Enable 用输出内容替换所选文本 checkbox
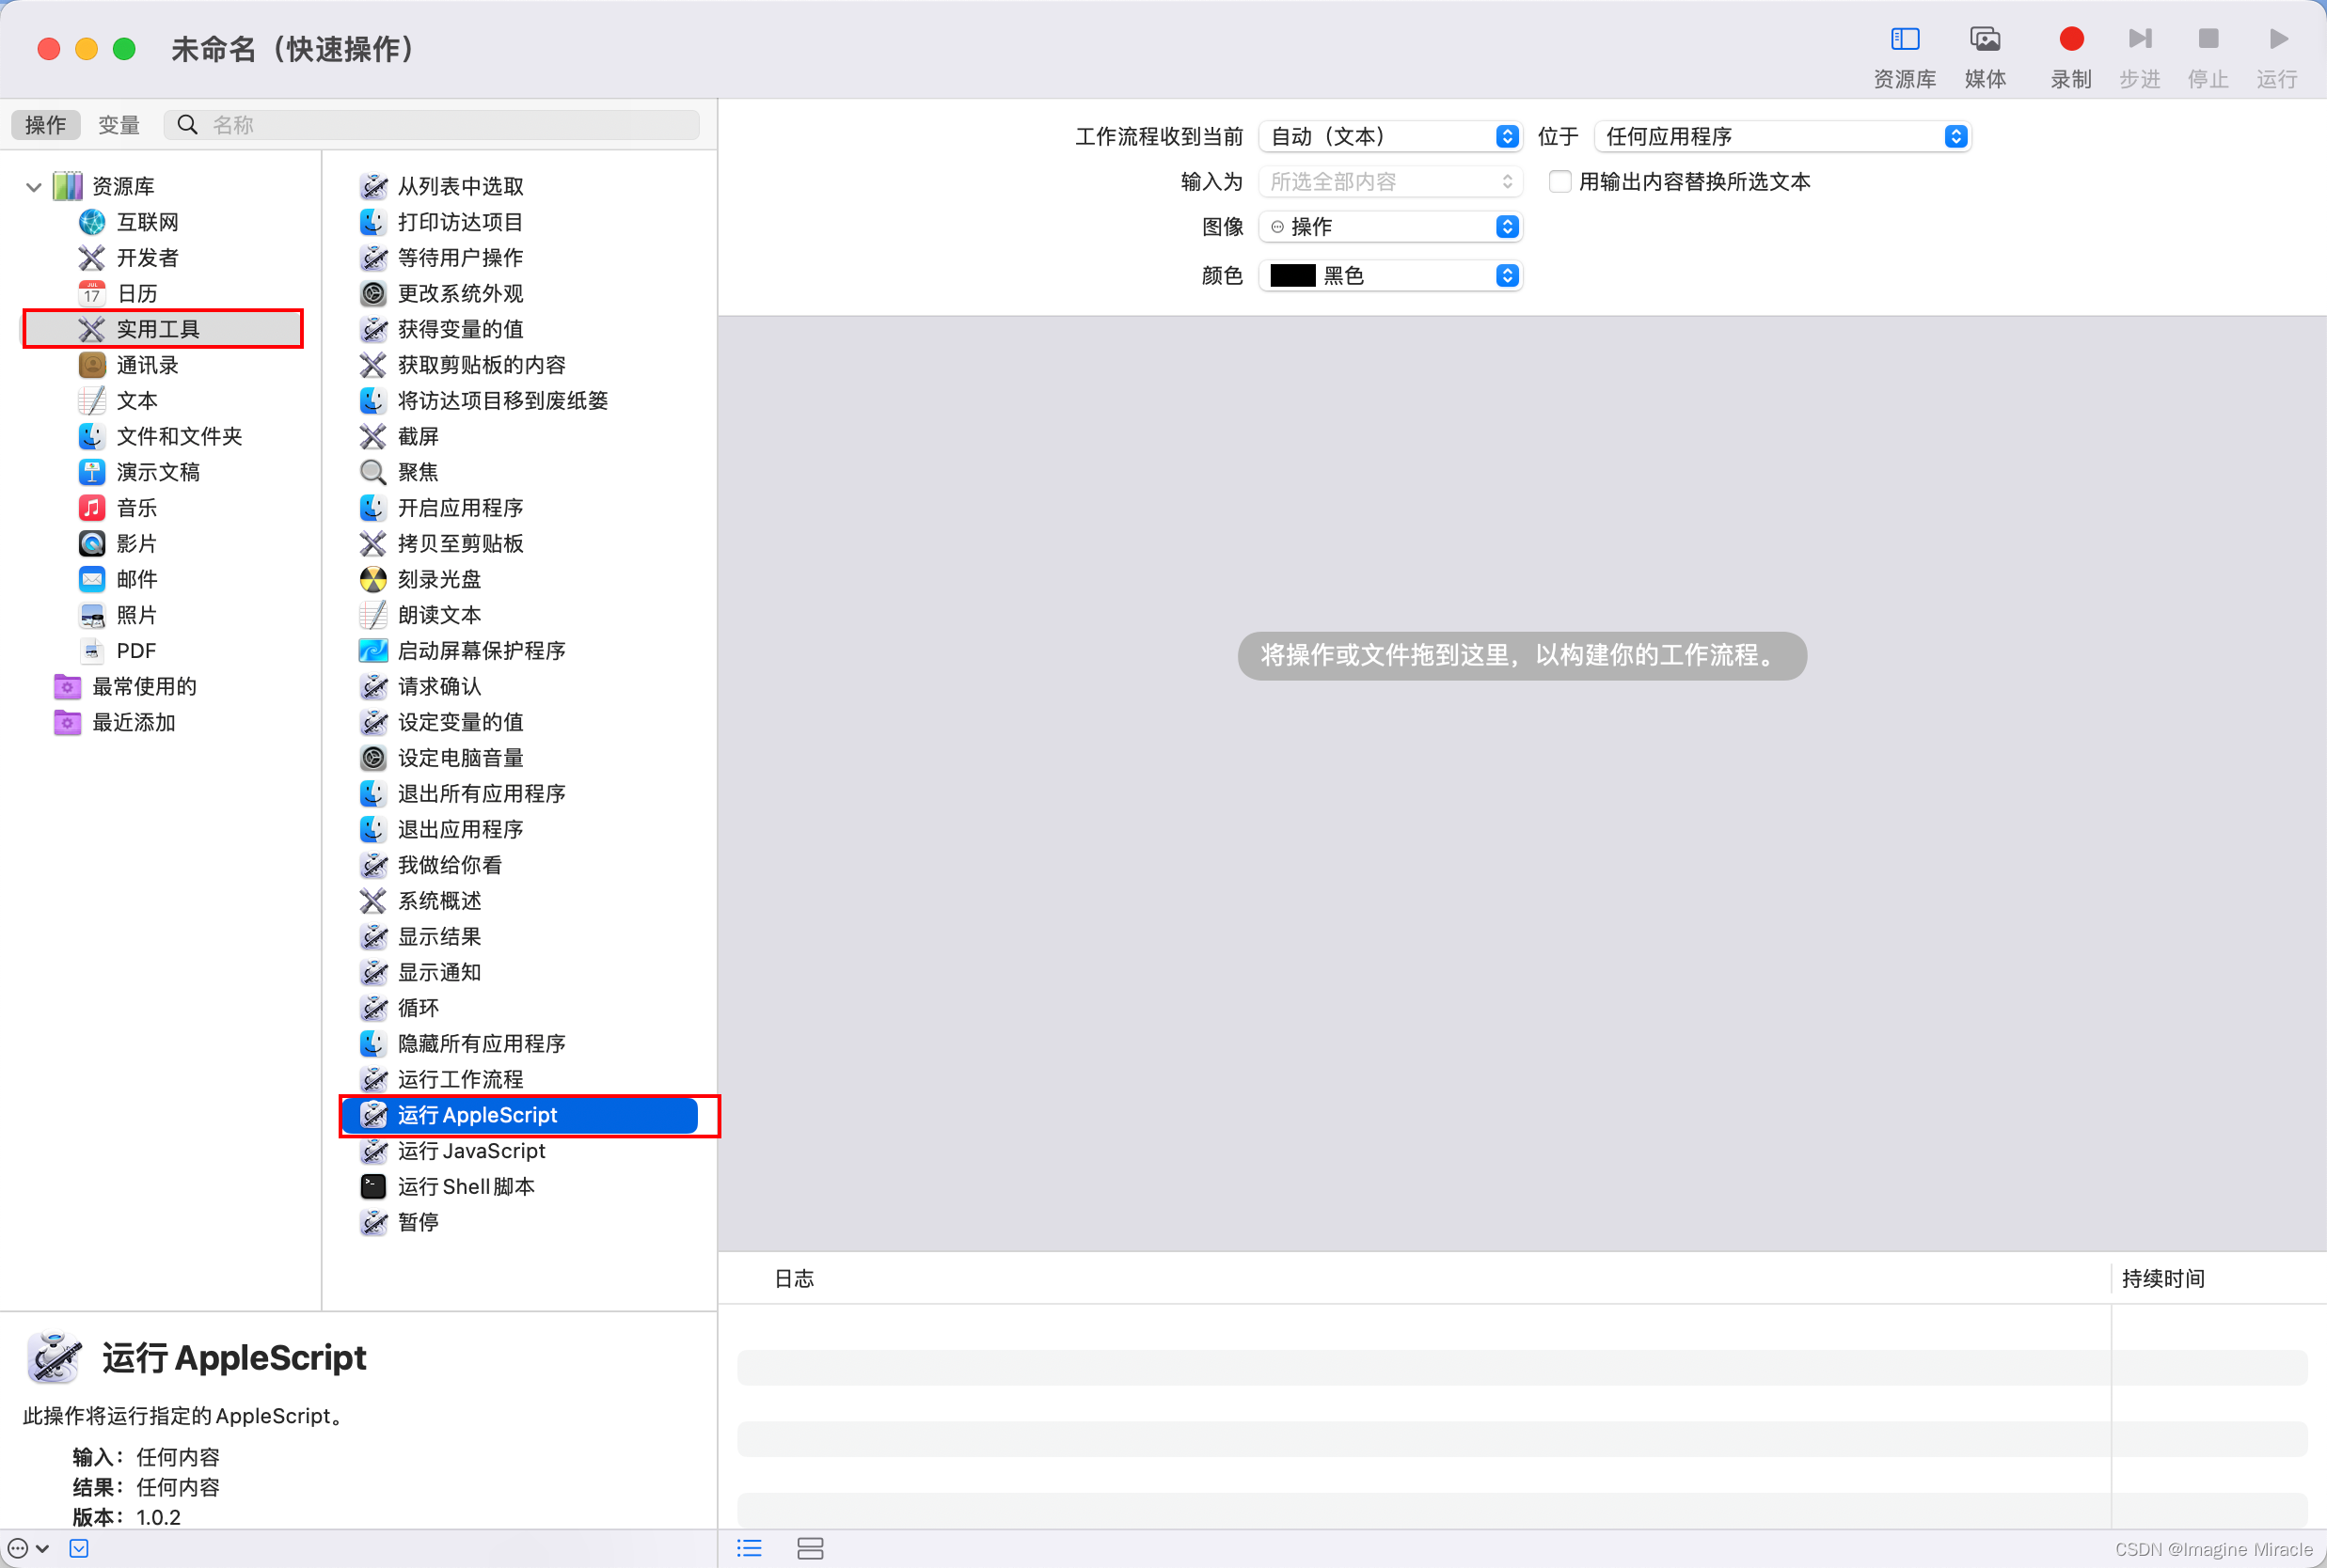The height and width of the screenshot is (1568, 2327). (x=1559, y=182)
